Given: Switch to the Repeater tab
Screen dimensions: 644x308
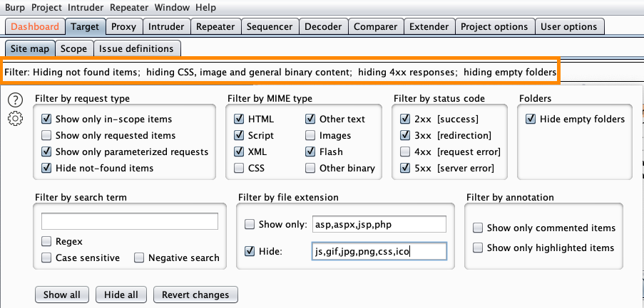Looking at the screenshot, I should [x=215, y=27].
